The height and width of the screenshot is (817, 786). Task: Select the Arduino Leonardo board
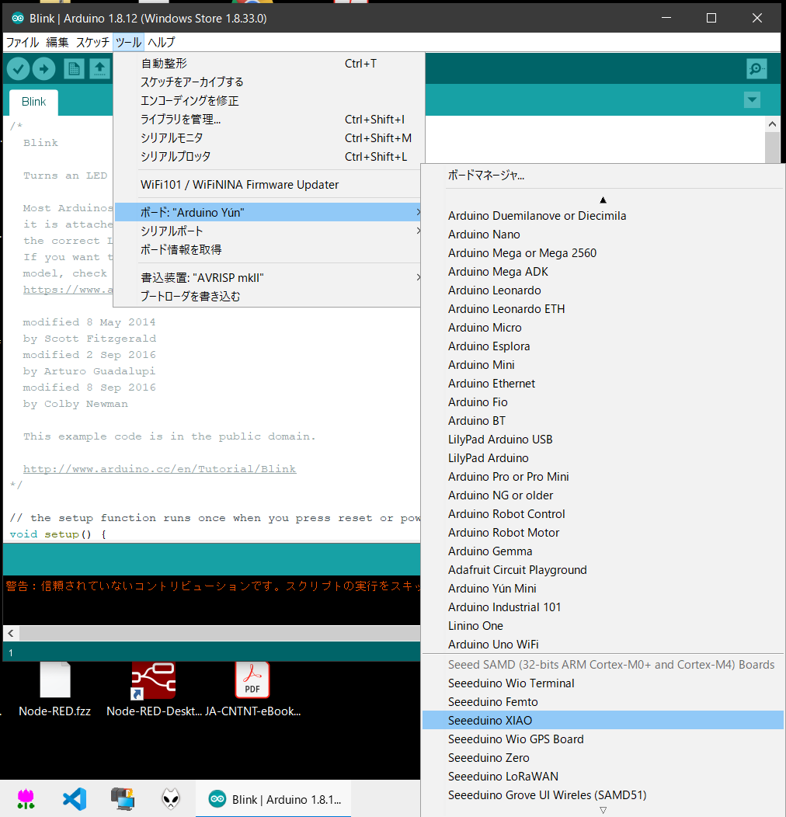coord(603,290)
